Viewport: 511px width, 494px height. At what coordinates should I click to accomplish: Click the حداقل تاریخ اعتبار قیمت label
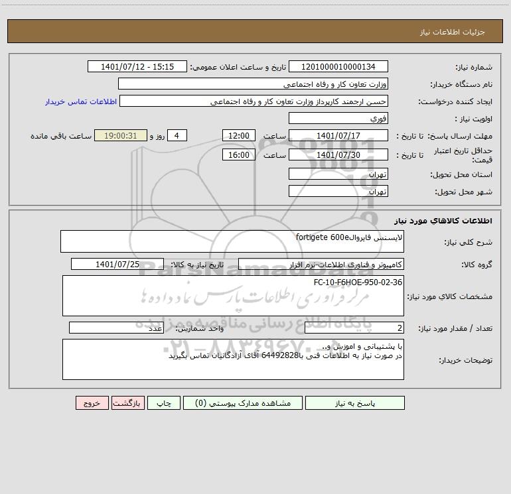click(463, 155)
